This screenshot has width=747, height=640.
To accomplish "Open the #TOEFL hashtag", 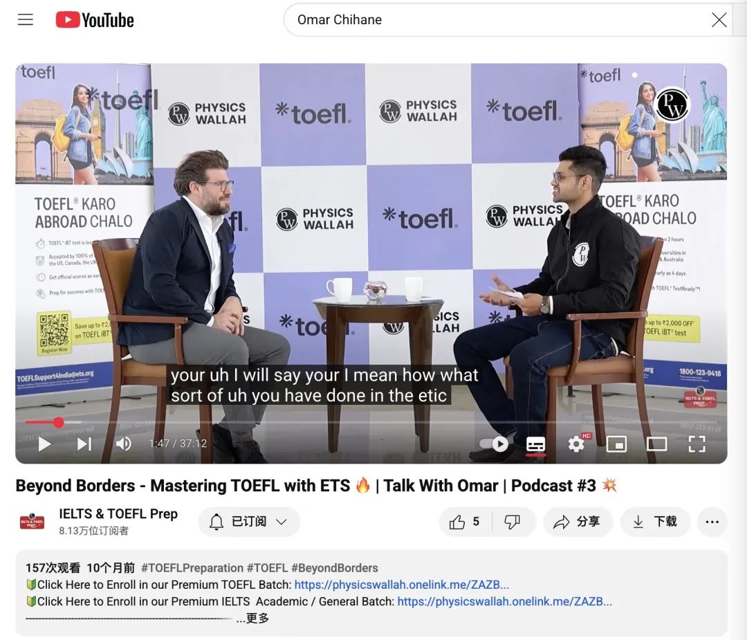I will coord(267,568).
